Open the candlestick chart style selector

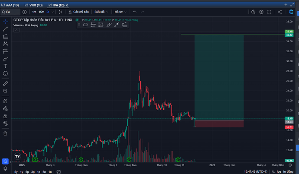coord(60,12)
